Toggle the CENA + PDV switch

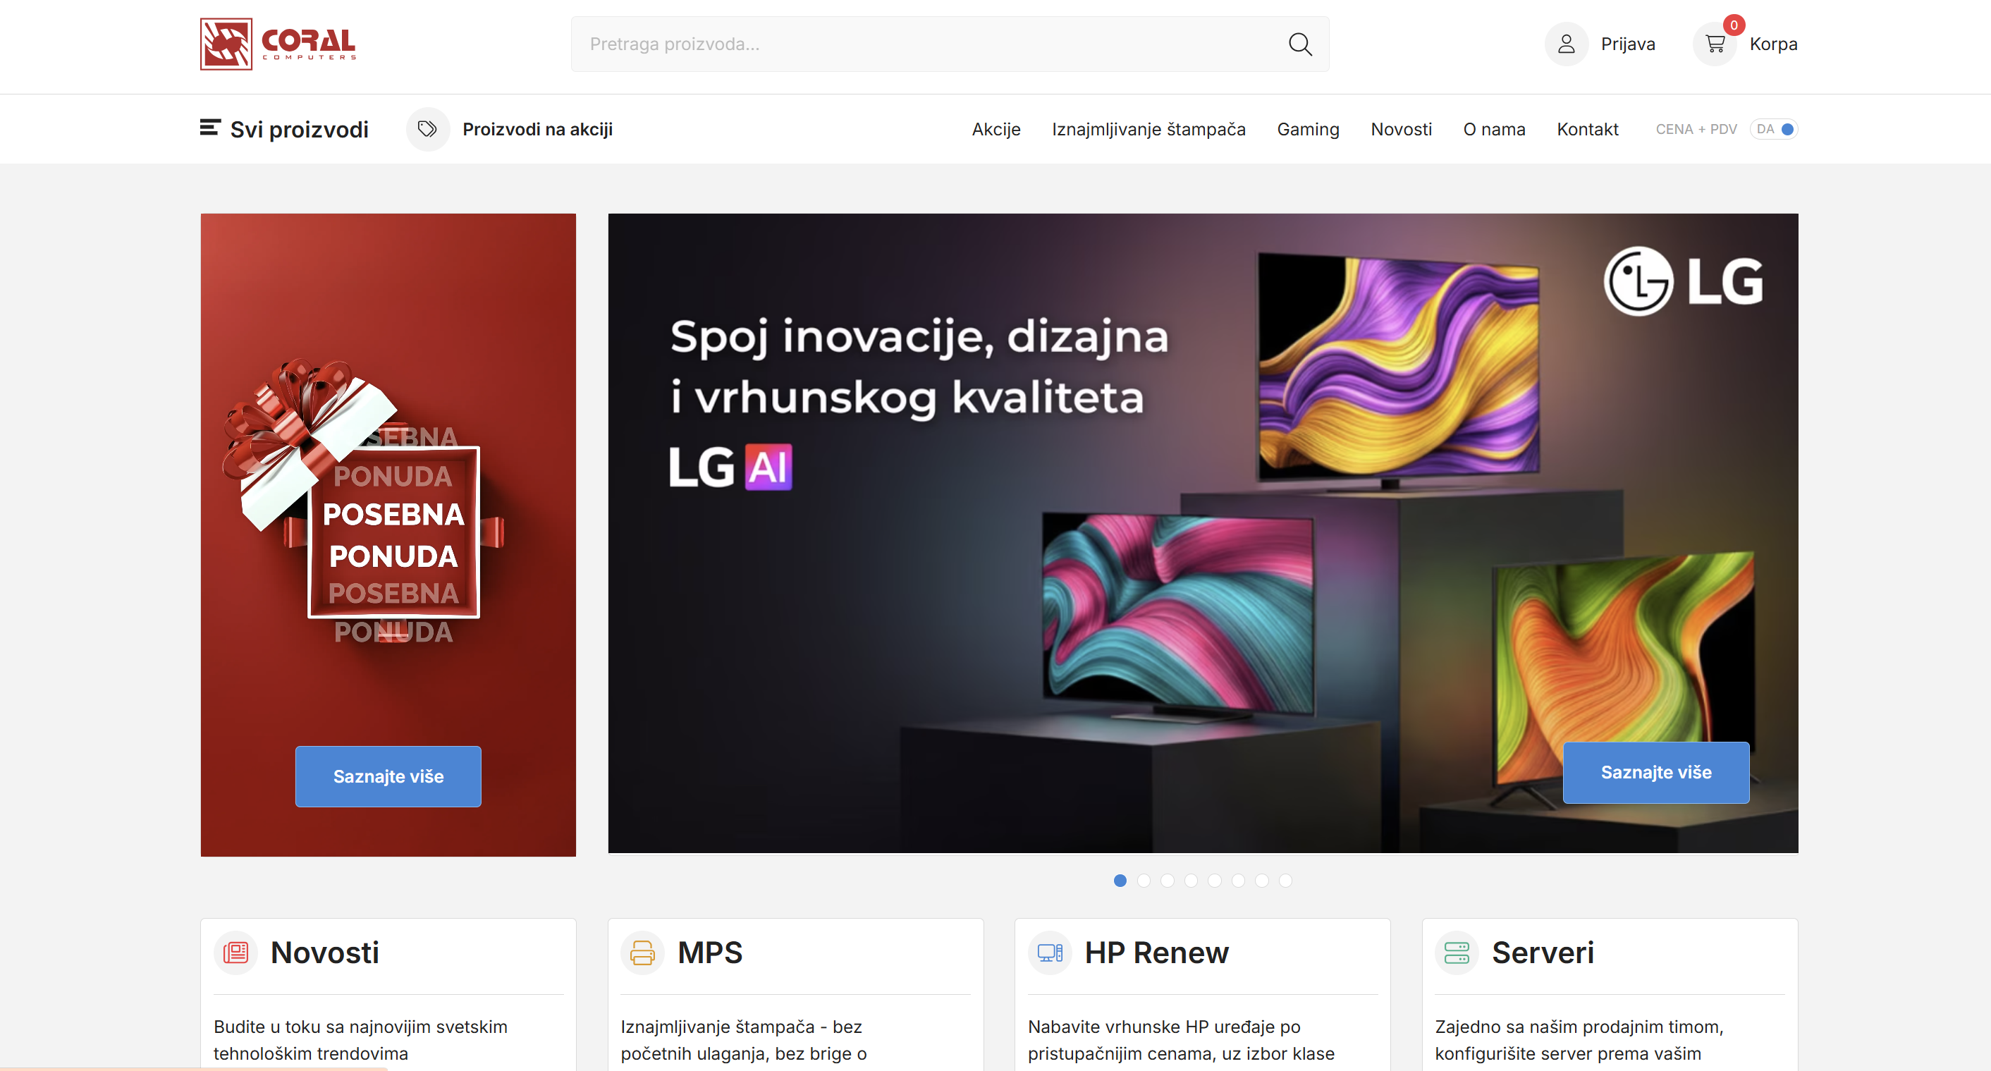[1774, 129]
